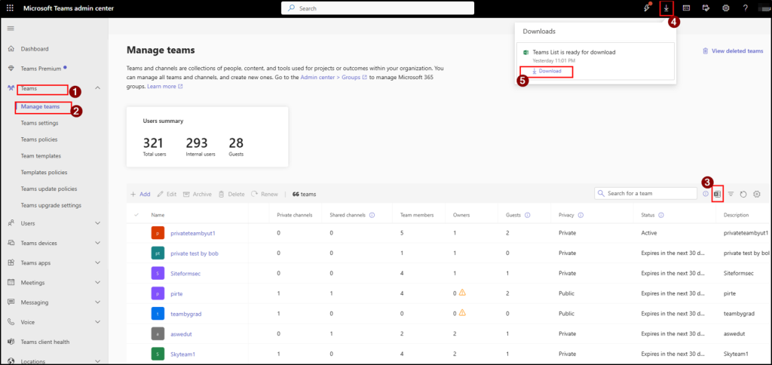The height and width of the screenshot is (365, 772).
Task: Open the Help question mark icon
Action: [x=745, y=8]
